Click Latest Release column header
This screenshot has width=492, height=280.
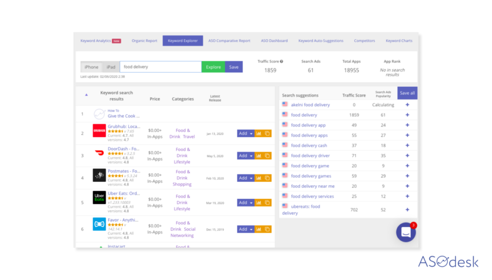(x=215, y=98)
